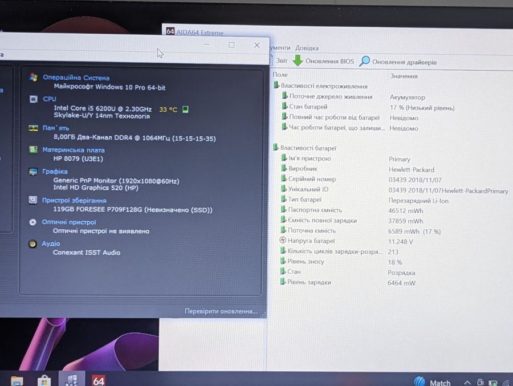Screen dimensions: 513x386
Task: Select the Операційна Система heading
Action: [76, 78]
